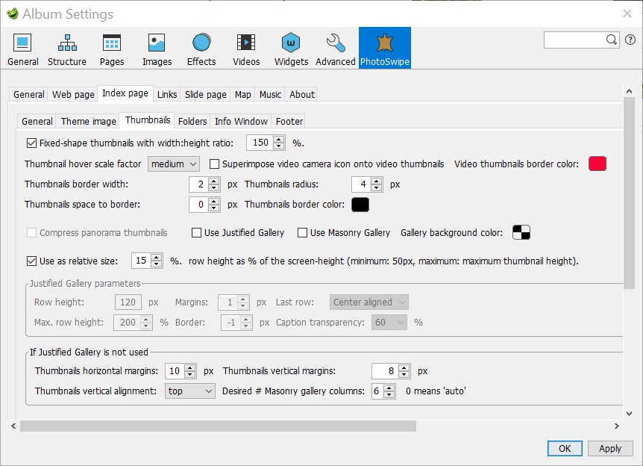Click the search field at top right

tap(574, 40)
